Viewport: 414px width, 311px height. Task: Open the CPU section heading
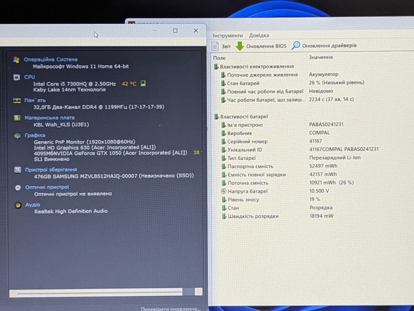pos(29,77)
